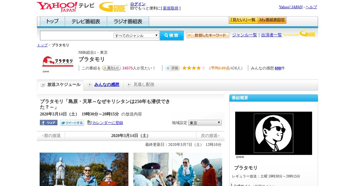
Task: Open the ヘルプ link
Action: click(x=311, y=7)
